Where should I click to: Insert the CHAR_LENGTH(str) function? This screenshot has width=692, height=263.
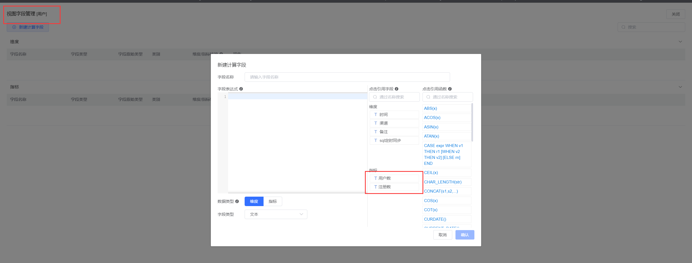447,182
